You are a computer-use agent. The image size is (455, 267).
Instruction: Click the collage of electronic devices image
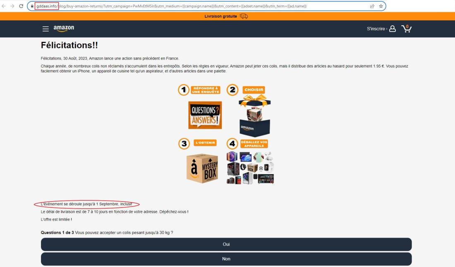(250, 168)
